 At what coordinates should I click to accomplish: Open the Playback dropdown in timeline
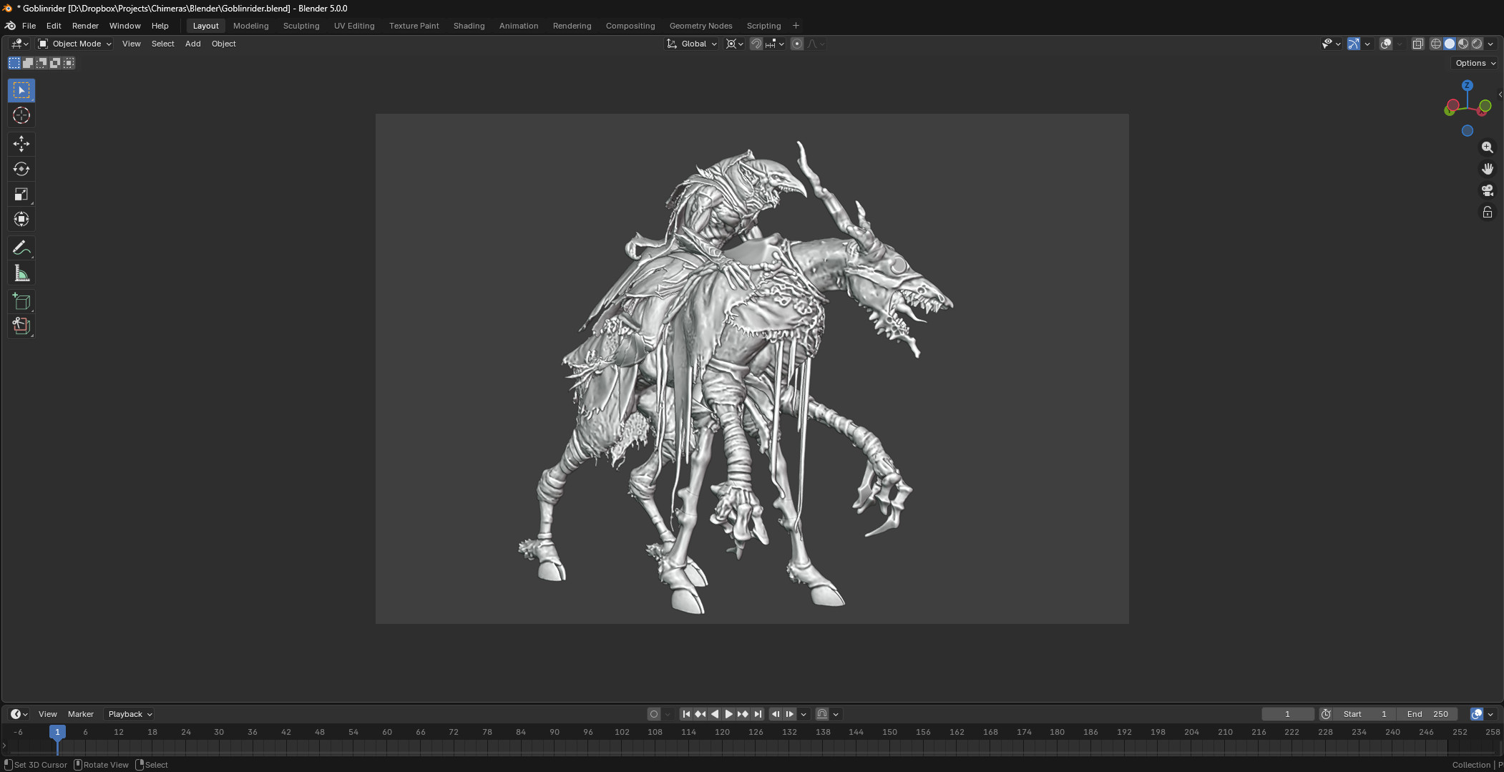(130, 714)
